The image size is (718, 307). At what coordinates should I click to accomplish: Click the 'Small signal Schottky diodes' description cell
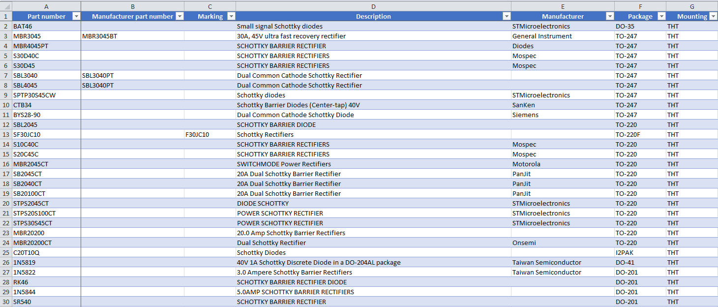(x=374, y=26)
